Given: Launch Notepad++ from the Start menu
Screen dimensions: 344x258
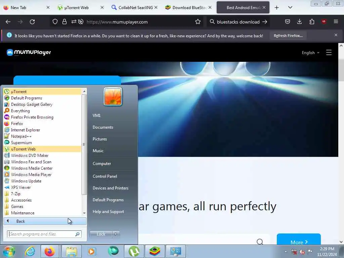Looking at the screenshot, I should coord(42,136).
